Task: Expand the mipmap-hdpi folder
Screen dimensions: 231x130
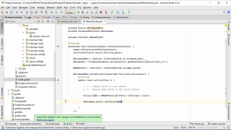Action: pos(23,40)
